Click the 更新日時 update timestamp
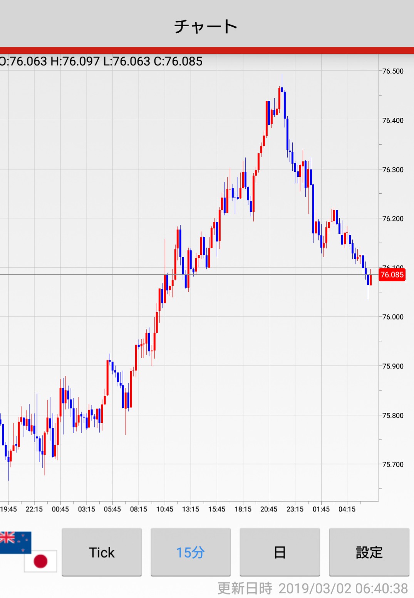This screenshot has height=598, width=414. (312, 588)
